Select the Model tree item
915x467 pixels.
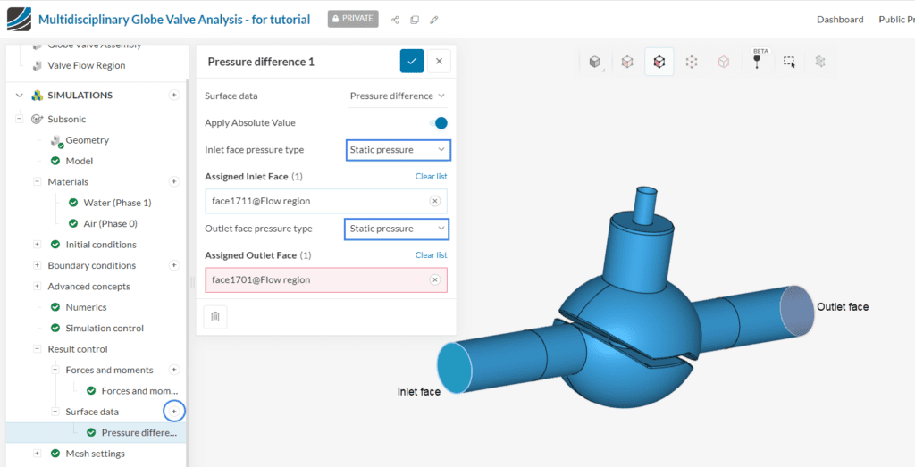click(79, 161)
